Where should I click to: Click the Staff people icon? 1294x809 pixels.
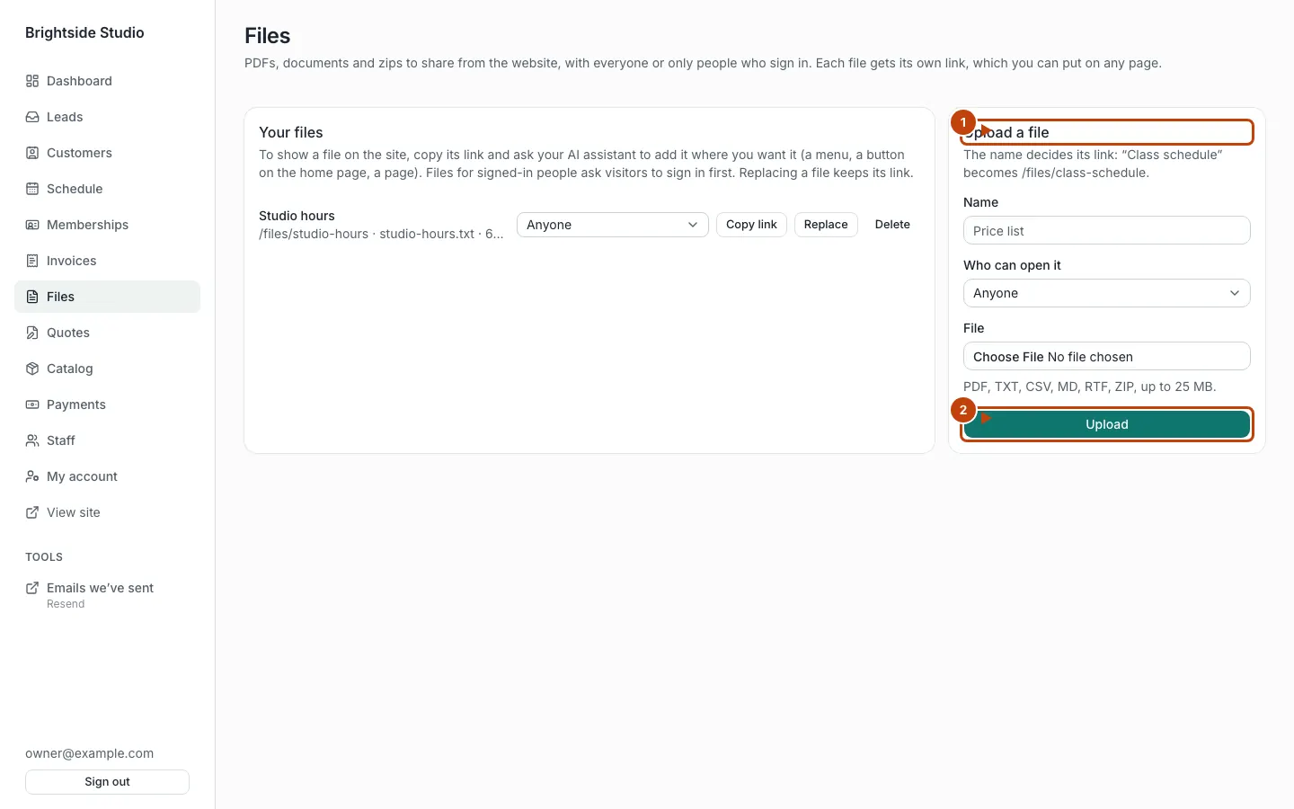coord(32,440)
